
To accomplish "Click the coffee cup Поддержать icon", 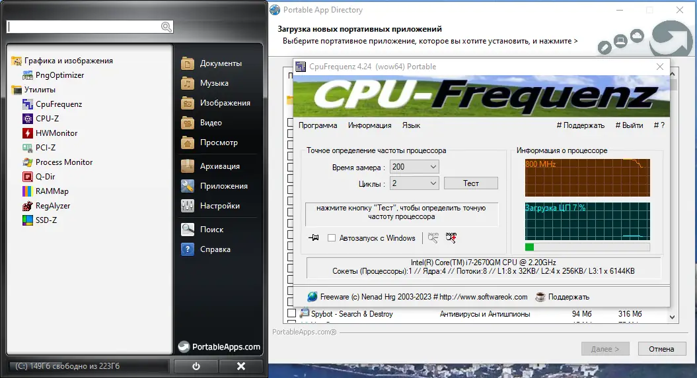I will point(540,297).
